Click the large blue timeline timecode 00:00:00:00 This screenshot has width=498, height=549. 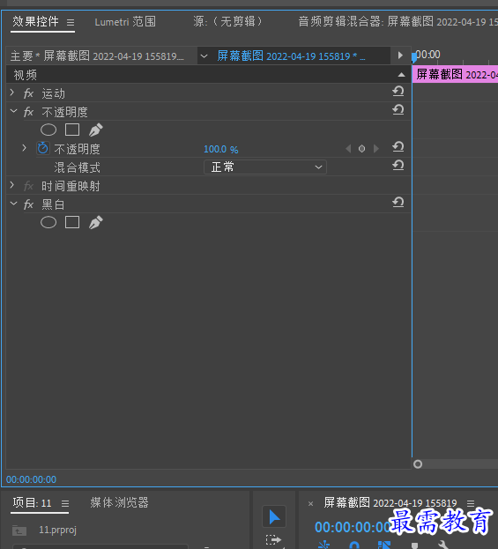[x=353, y=527]
